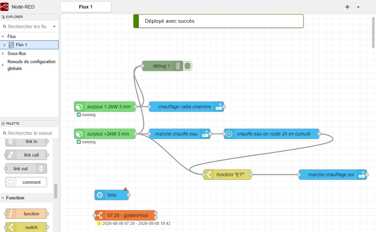376x232 pixels.
Task: Click the 07:28 - goldenHour node icon
Action: pyautogui.click(x=99, y=215)
